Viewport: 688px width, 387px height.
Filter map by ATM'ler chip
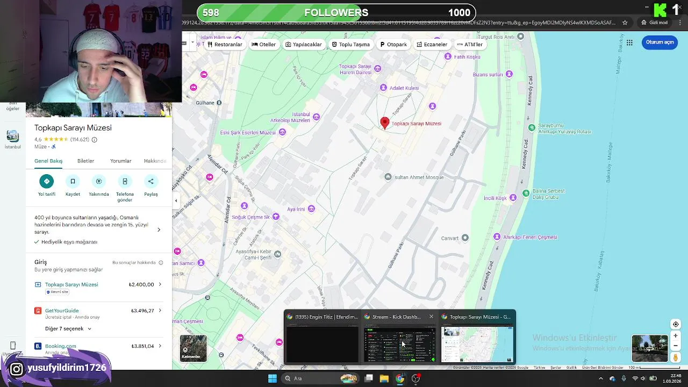470,45
